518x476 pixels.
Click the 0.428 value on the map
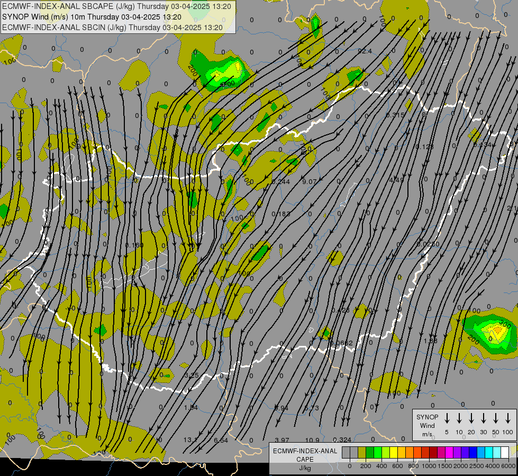[340, 310]
